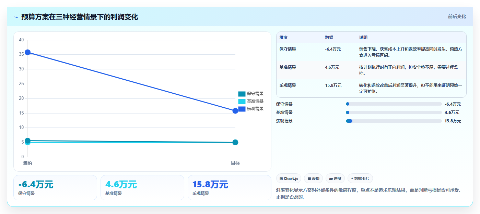Click the 40 y-axis label
The width and height of the screenshot is (480, 214).
[21, 40]
